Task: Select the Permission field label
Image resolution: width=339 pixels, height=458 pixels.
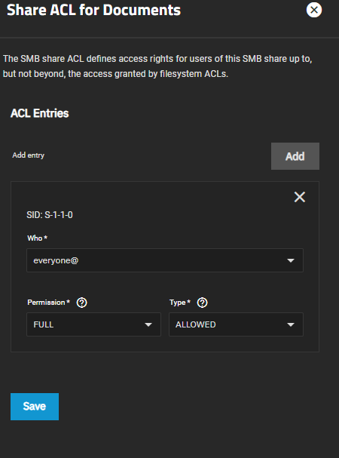Action: [x=48, y=303]
